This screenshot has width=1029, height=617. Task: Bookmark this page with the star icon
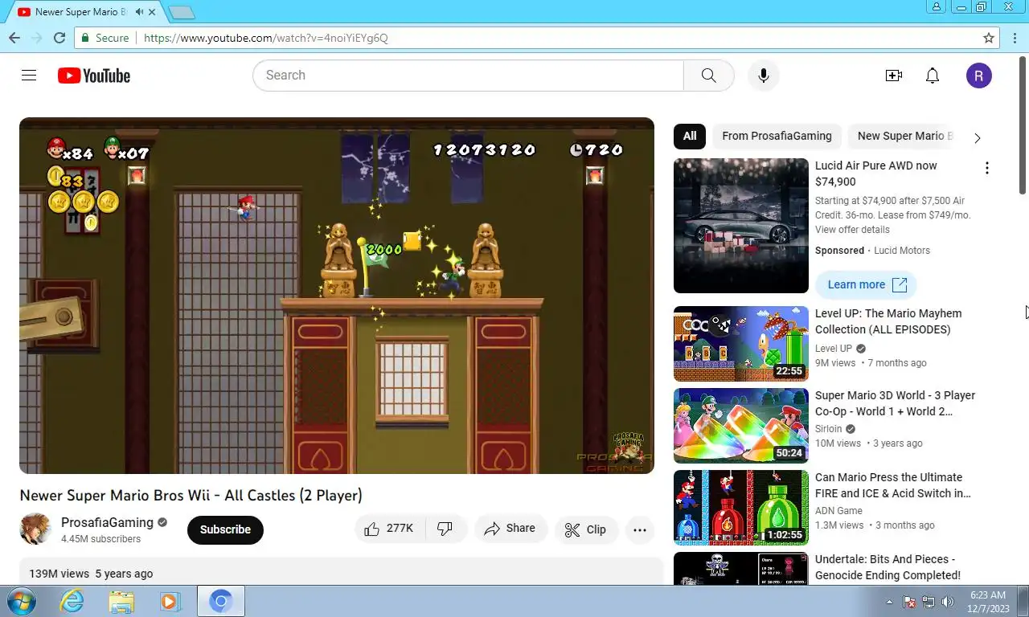pyautogui.click(x=989, y=38)
